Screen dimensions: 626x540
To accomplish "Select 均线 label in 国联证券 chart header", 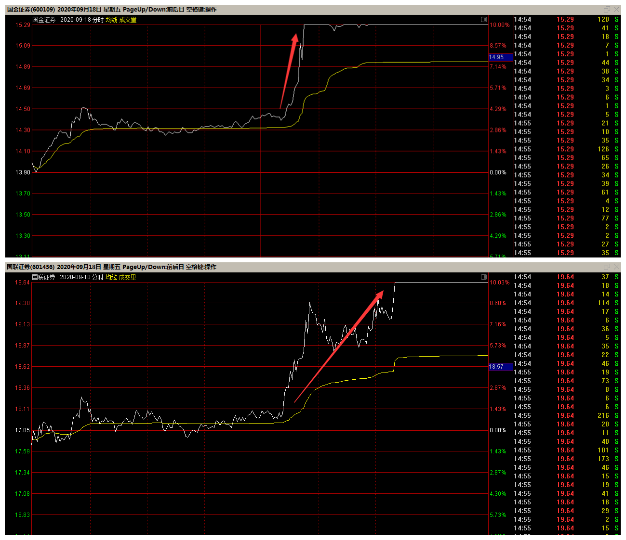I will (x=111, y=277).
